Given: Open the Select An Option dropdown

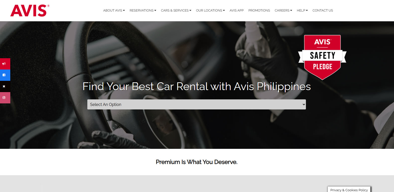Looking at the screenshot, I should [196, 104].
